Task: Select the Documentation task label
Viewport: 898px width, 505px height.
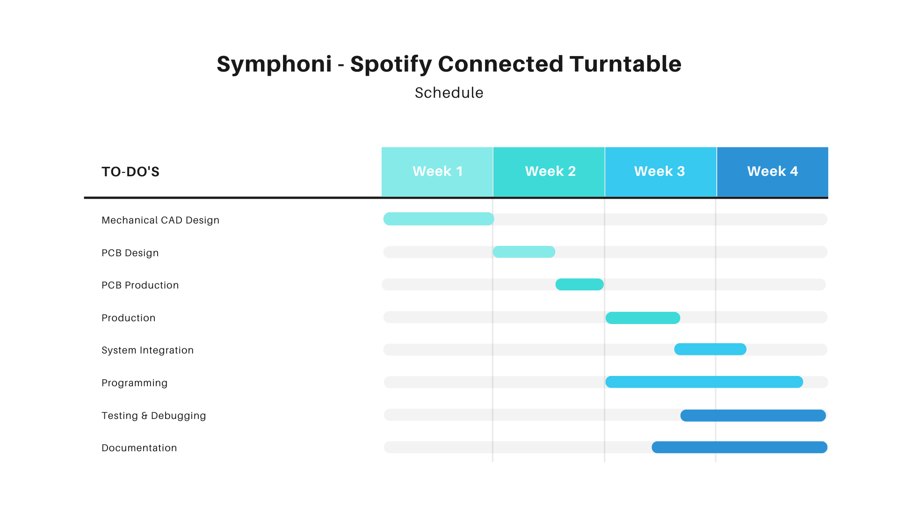Action: tap(139, 448)
